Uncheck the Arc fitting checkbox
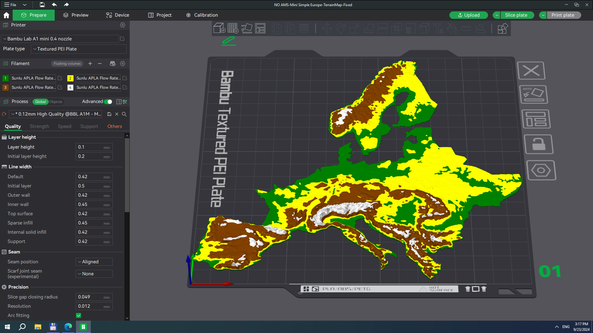 click(78, 315)
